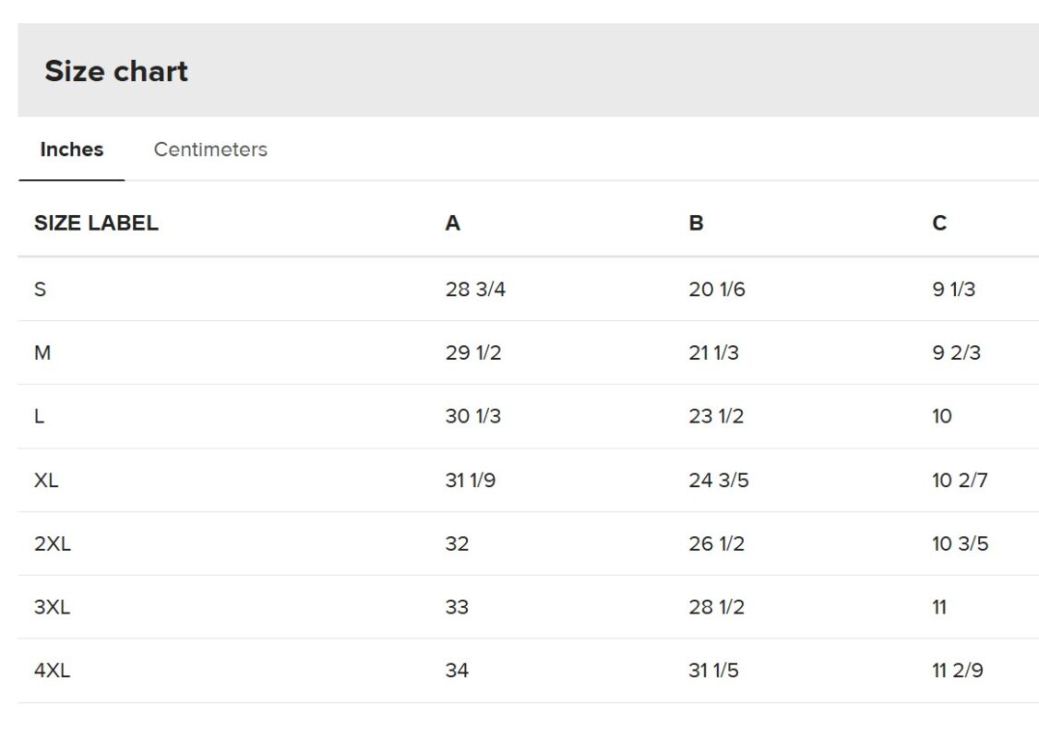Select the L size row label
This screenshot has width=1039, height=738.
point(39,416)
